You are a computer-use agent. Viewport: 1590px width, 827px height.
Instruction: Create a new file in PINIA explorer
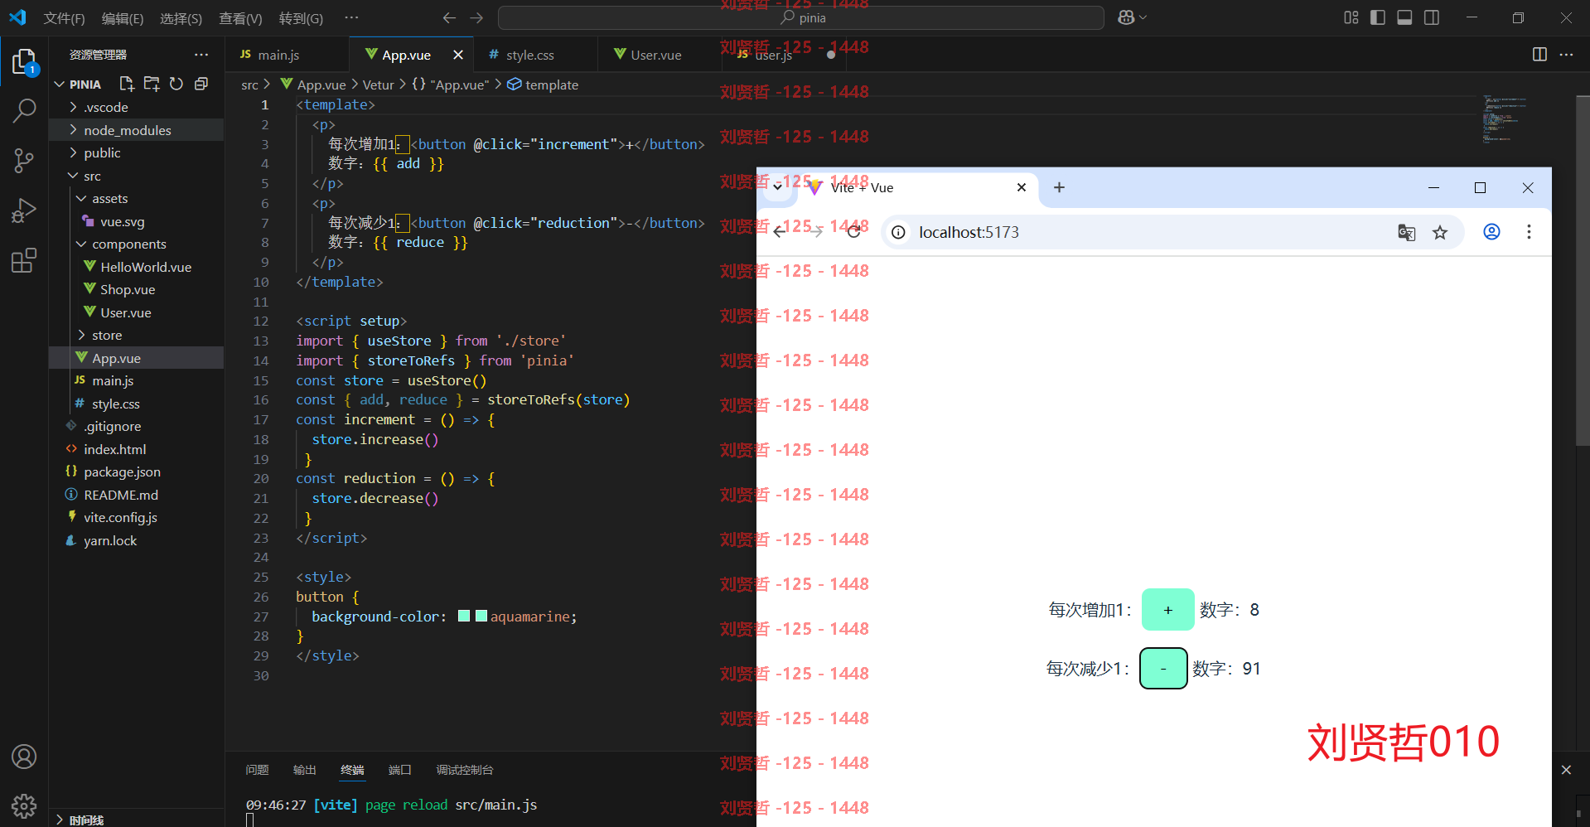[127, 84]
